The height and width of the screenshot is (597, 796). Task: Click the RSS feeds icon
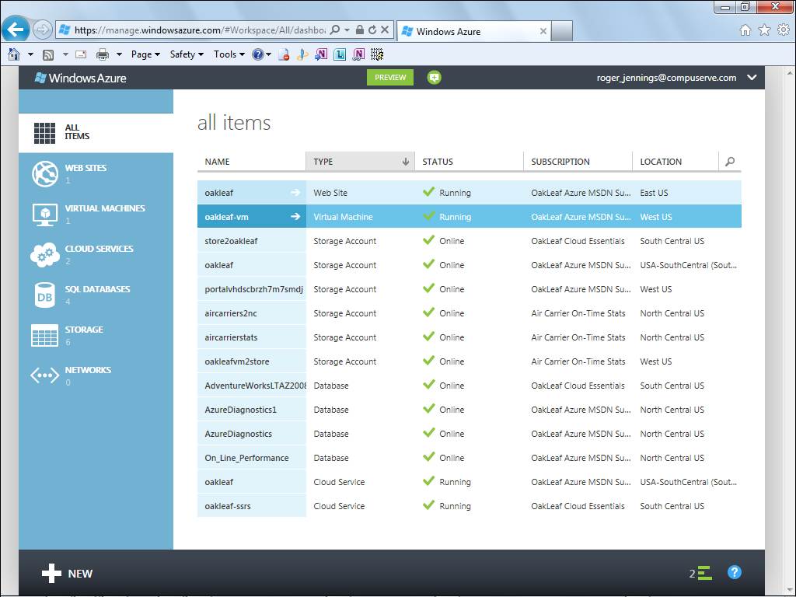(48, 55)
